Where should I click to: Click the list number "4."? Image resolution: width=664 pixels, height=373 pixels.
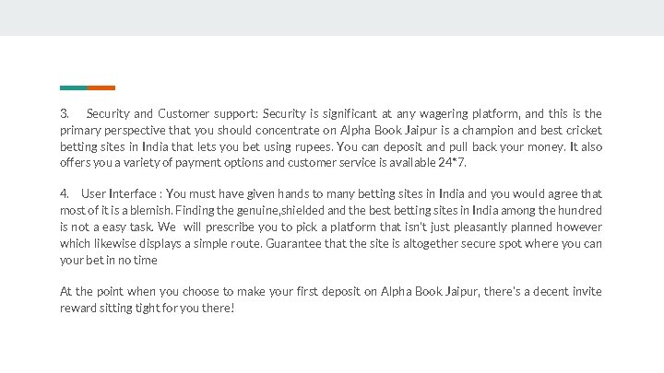65,194
